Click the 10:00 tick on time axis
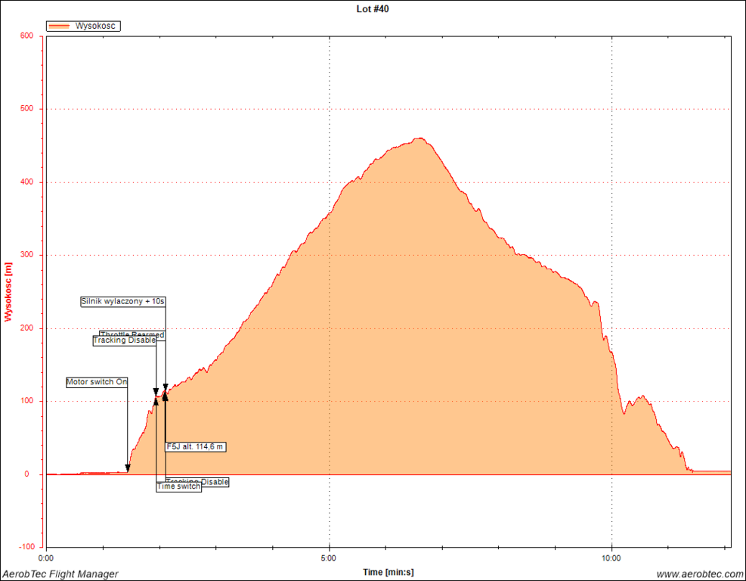Image resolution: width=746 pixels, height=581 pixels. 611,558
